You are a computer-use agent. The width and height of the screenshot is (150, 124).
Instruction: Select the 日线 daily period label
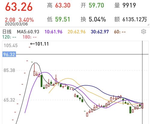pos(7,32)
